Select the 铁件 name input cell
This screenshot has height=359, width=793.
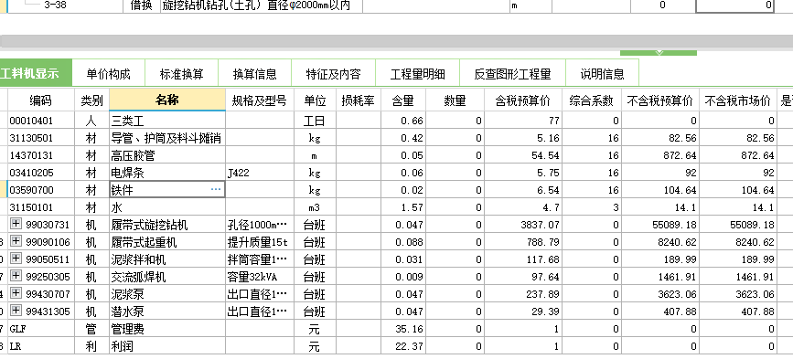click(x=167, y=190)
